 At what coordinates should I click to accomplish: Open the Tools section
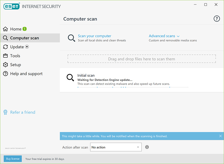coord(30,56)
